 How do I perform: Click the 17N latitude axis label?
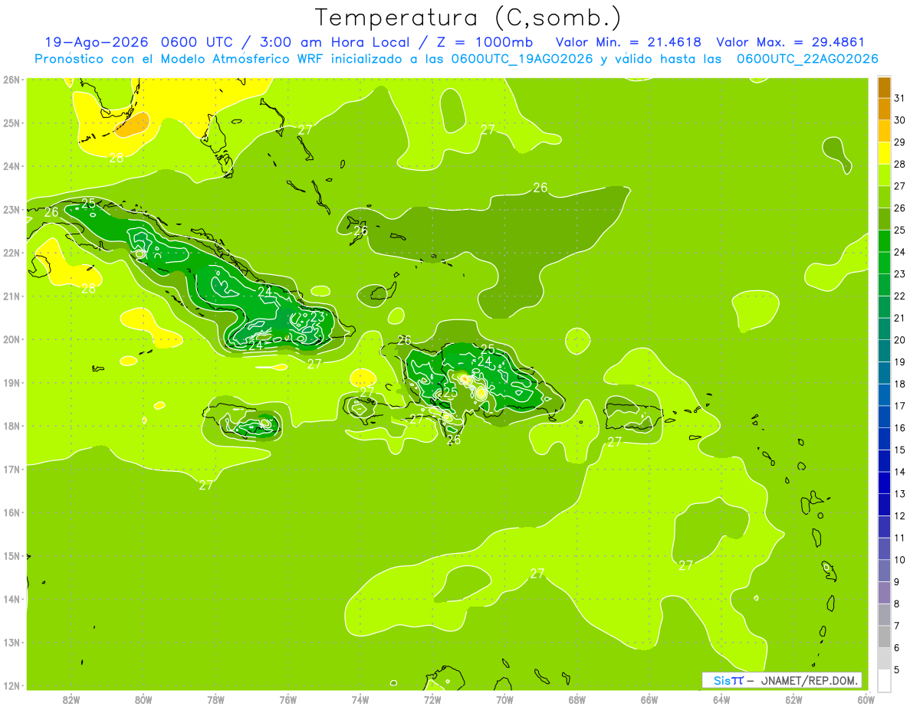(11, 469)
